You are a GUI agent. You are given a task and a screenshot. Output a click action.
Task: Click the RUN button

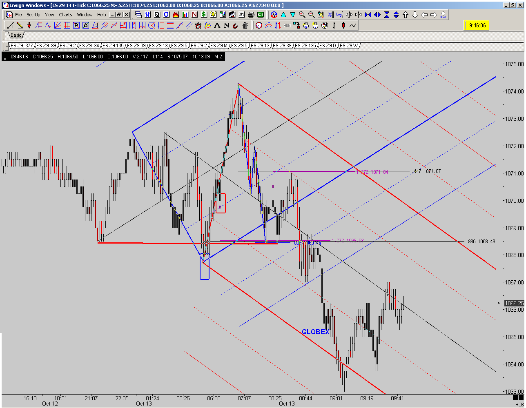pyautogui.click(x=287, y=25)
